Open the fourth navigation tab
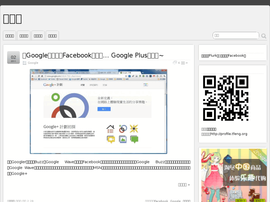 (52, 36)
